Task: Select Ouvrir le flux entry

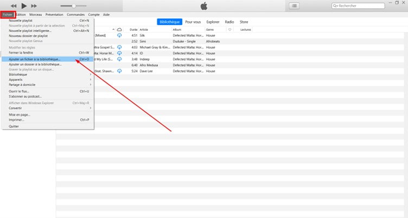Action: click(48, 91)
